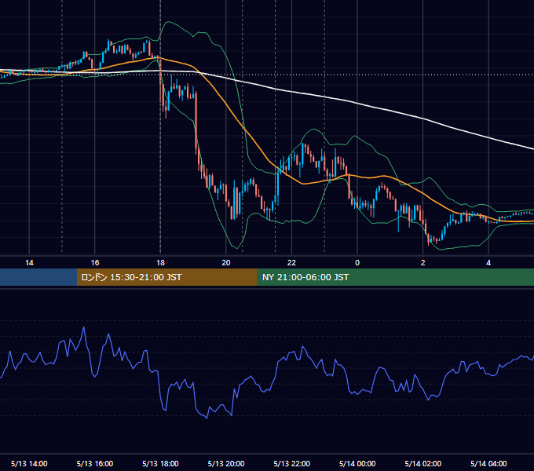Click the 2 hour axis label

pyautogui.click(x=423, y=263)
